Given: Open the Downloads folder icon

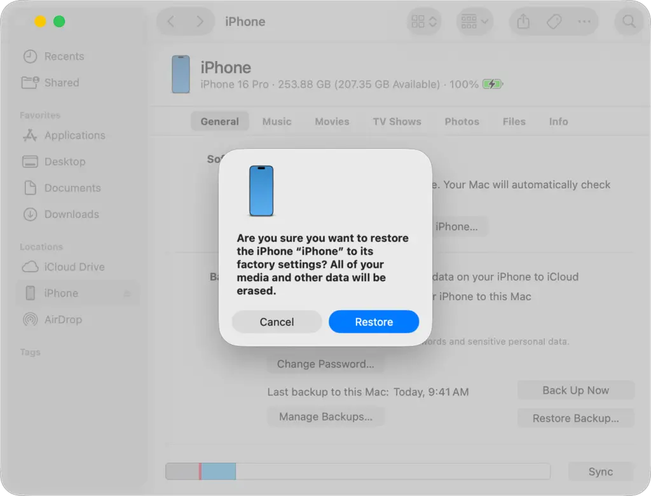Looking at the screenshot, I should 30,214.
